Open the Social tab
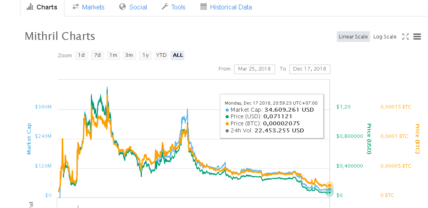Screen dimensions: 428x208 point(133,7)
